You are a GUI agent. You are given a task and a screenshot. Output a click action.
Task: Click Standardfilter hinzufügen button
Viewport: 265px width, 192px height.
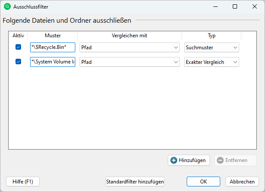[x=135, y=182]
